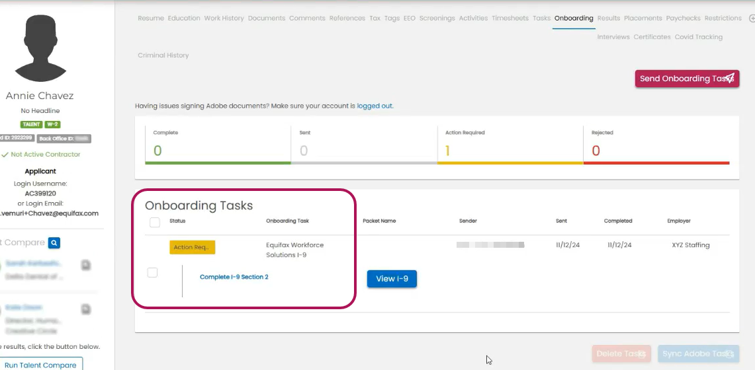Open the Resume tab
755x370 pixels.
click(x=151, y=18)
